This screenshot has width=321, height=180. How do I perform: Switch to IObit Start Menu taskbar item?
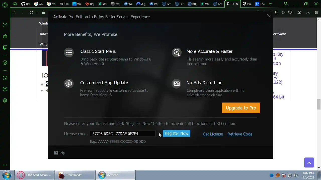coord(34,175)
